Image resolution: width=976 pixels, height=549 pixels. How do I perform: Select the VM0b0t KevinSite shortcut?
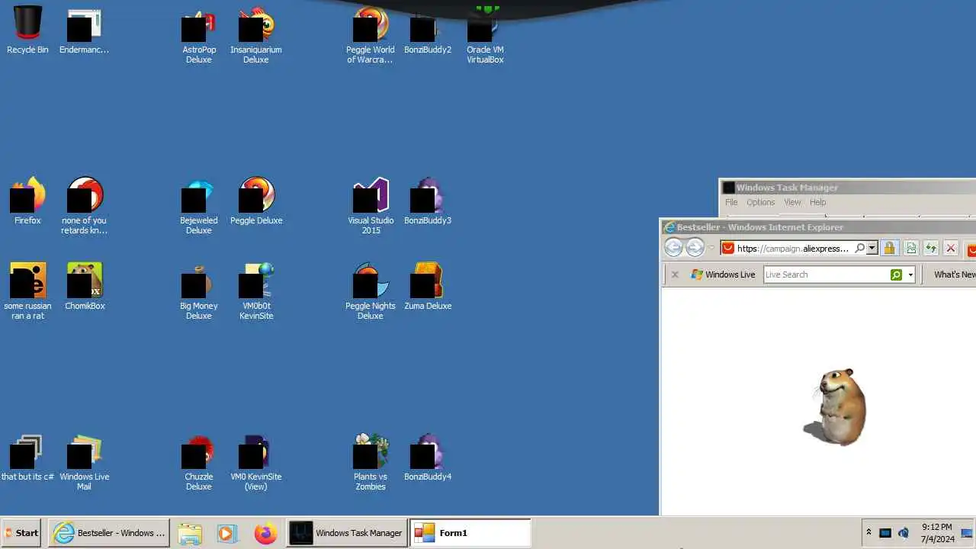click(256, 292)
